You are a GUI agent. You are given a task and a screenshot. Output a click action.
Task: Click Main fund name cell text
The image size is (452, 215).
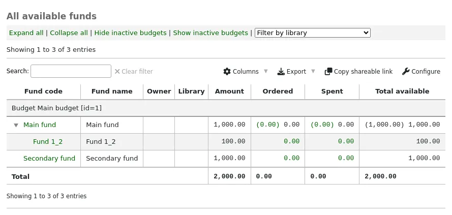tap(102, 125)
